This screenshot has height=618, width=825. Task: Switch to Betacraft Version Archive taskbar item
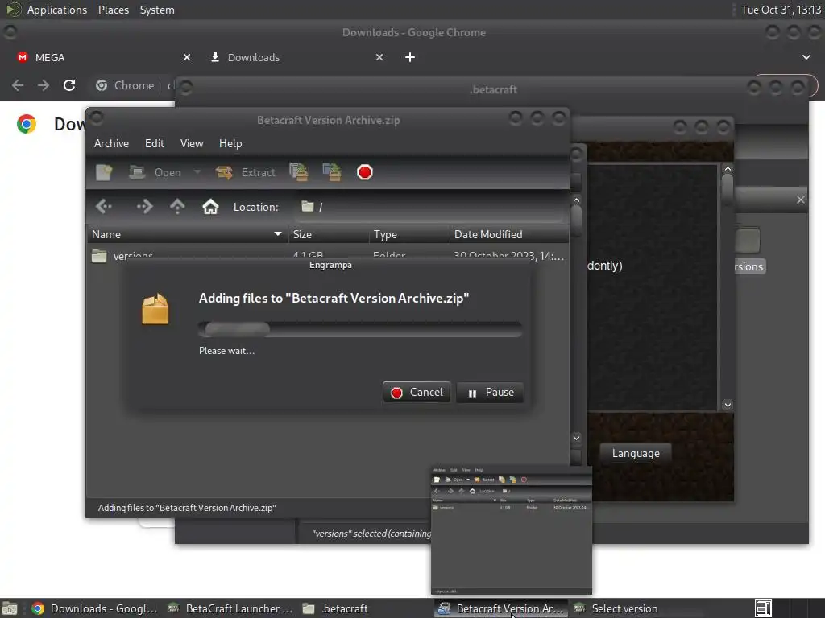501,608
